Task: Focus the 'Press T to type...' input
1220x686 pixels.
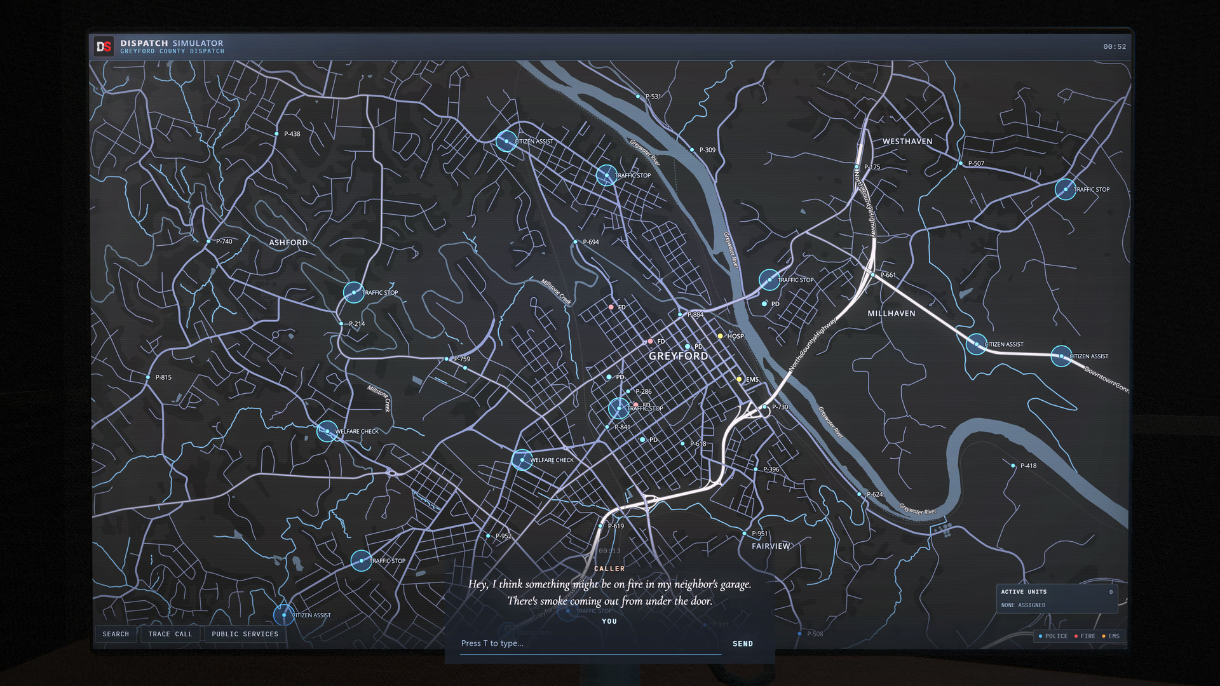Action: pos(590,643)
